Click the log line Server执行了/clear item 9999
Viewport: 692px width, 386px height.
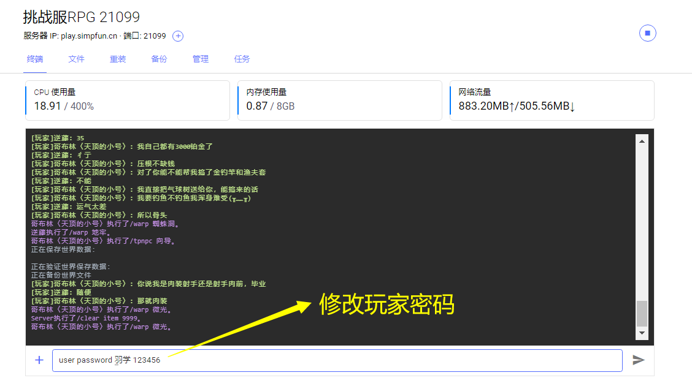pos(86,319)
